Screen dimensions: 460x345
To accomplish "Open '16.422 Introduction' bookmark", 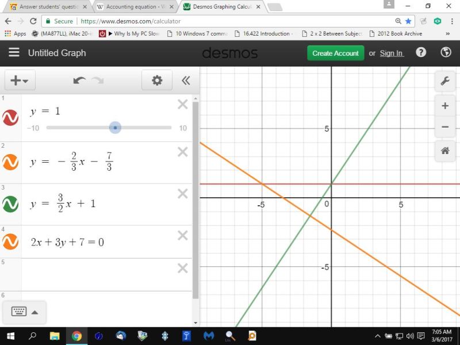I will point(264,34).
